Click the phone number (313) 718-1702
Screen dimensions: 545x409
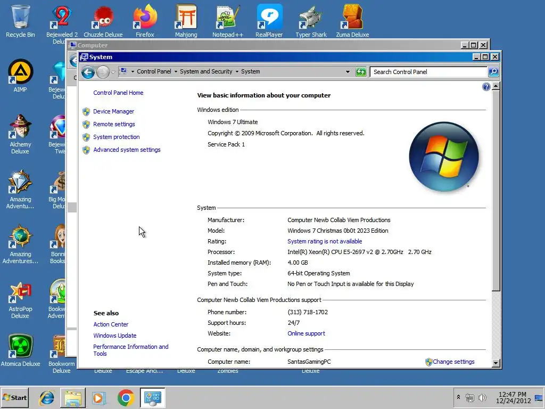tap(308, 312)
